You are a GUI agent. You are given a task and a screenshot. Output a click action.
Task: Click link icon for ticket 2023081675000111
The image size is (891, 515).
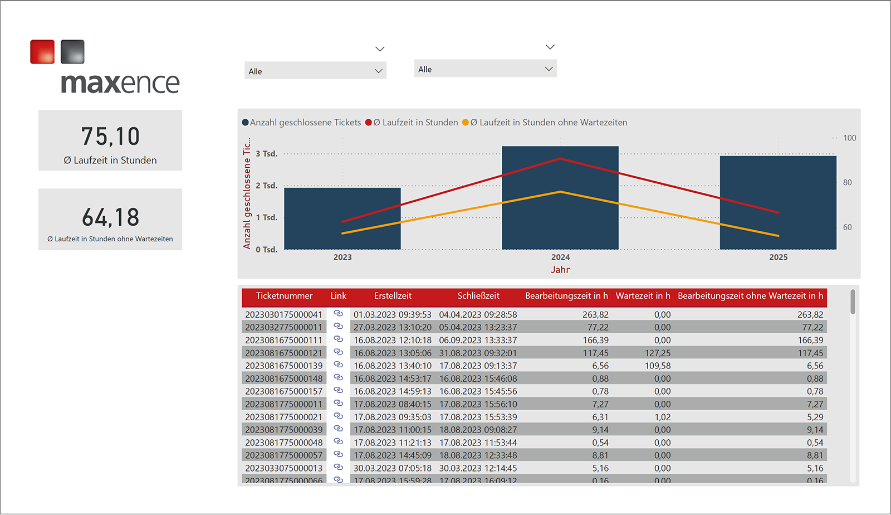point(338,339)
